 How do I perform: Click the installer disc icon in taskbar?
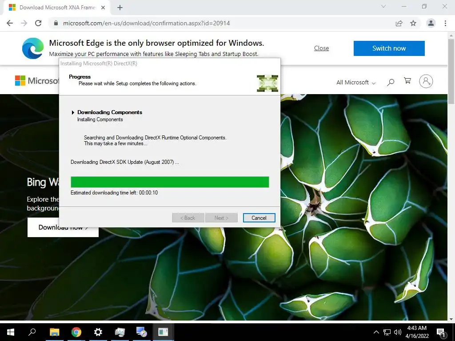pyautogui.click(x=142, y=332)
